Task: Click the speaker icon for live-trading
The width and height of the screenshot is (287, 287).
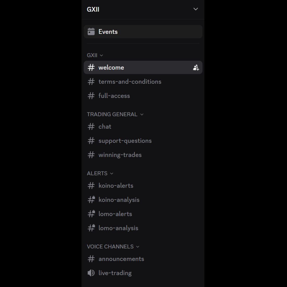Action: point(91,273)
